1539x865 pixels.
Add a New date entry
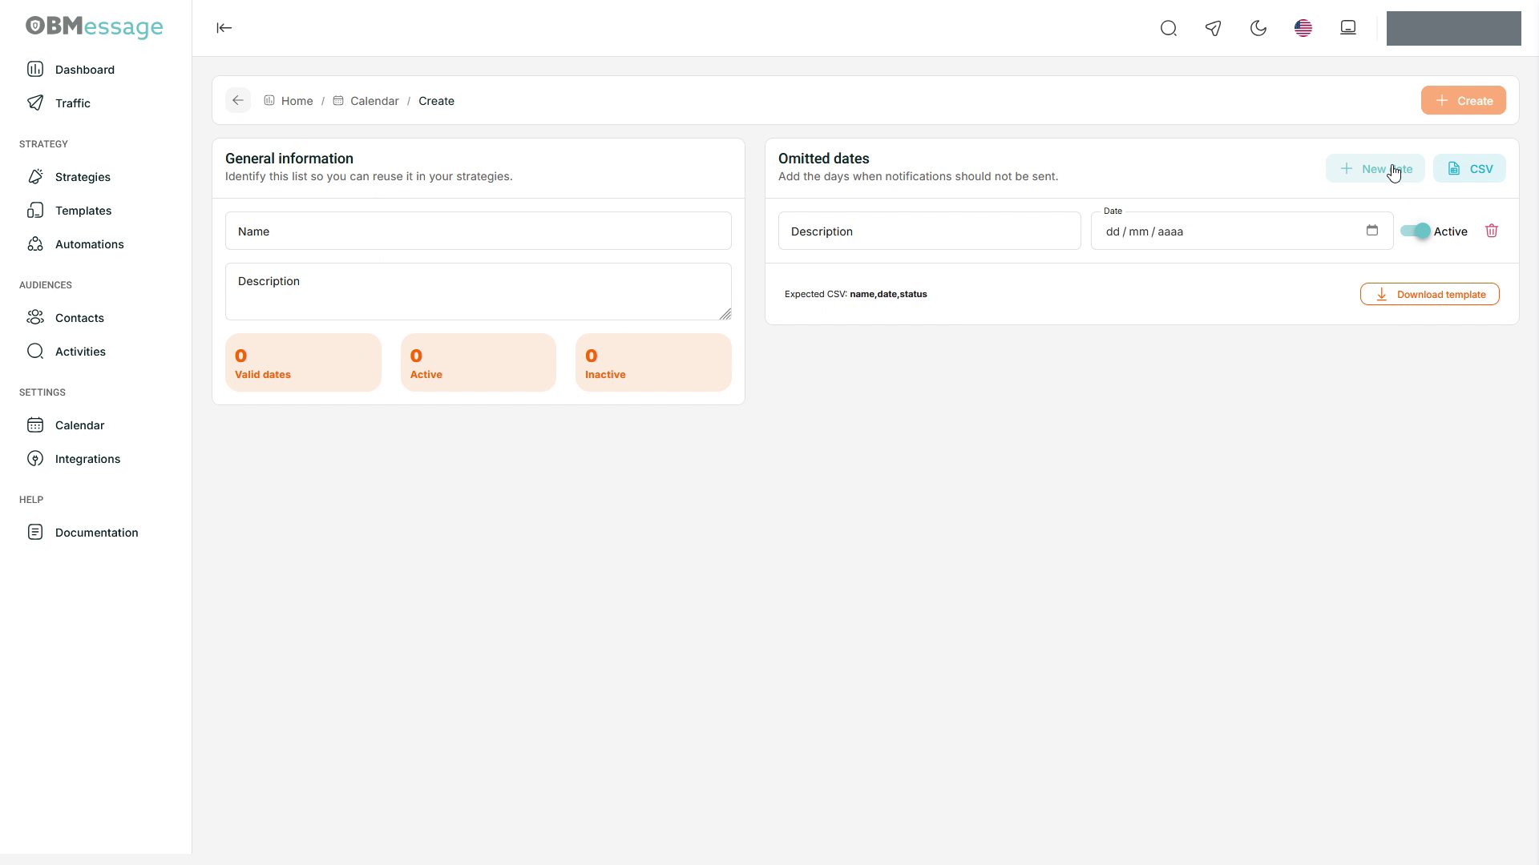1375,168
